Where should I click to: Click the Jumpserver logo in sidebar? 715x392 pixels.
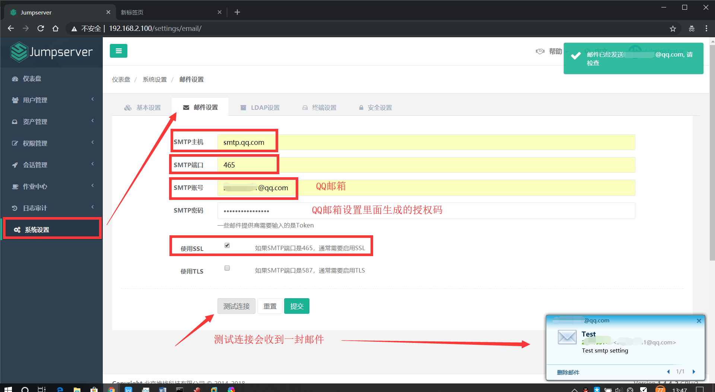click(51, 52)
